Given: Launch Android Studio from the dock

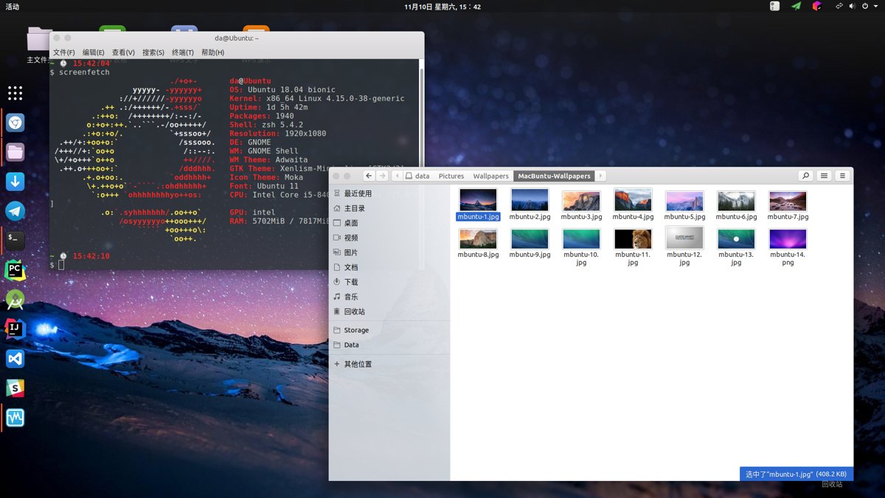Looking at the screenshot, I should 15,299.
